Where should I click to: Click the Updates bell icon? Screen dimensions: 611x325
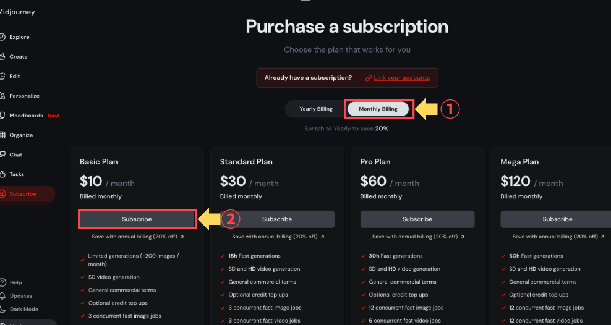[x=3, y=296]
